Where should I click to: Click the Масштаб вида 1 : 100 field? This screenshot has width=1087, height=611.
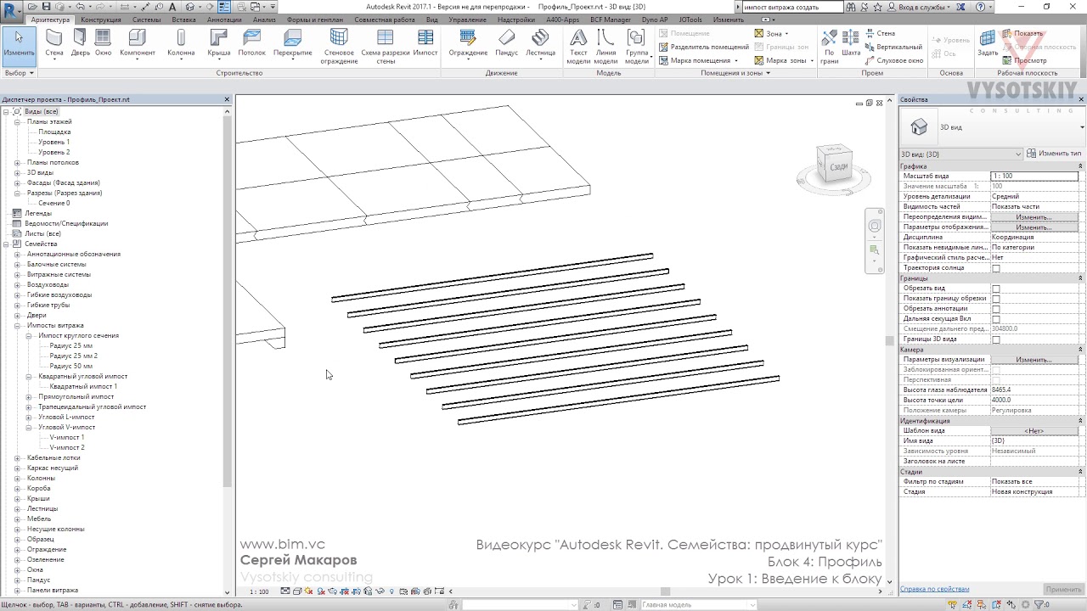(x=1033, y=176)
